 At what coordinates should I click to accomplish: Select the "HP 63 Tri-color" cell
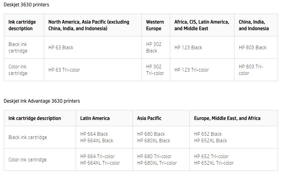pyautogui.click(x=64, y=70)
